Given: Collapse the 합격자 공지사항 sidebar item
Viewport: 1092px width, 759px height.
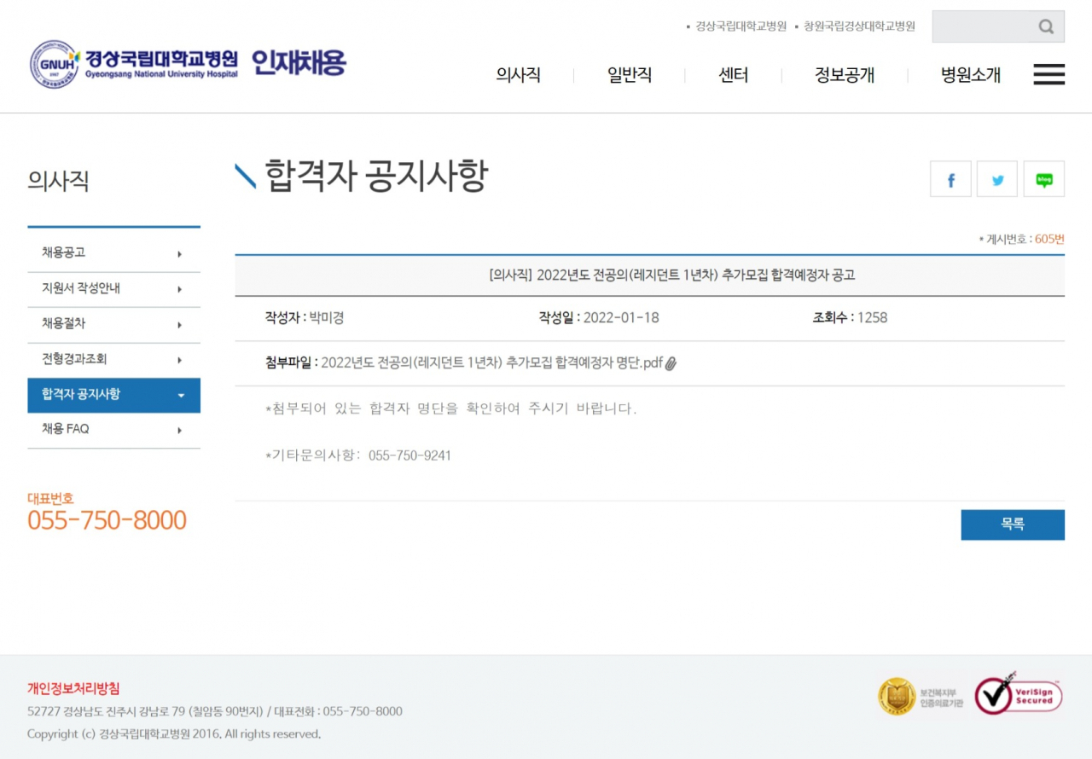Looking at the screenshot, I should click(113, 395).
